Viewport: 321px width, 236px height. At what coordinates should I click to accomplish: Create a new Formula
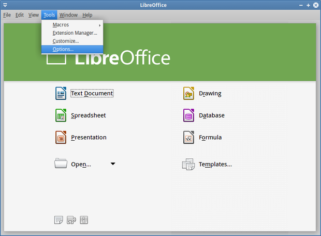coord(210,137)
